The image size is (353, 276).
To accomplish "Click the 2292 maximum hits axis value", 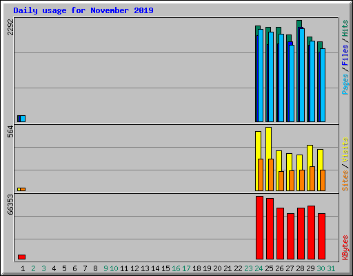I will [x=10, y=27].
